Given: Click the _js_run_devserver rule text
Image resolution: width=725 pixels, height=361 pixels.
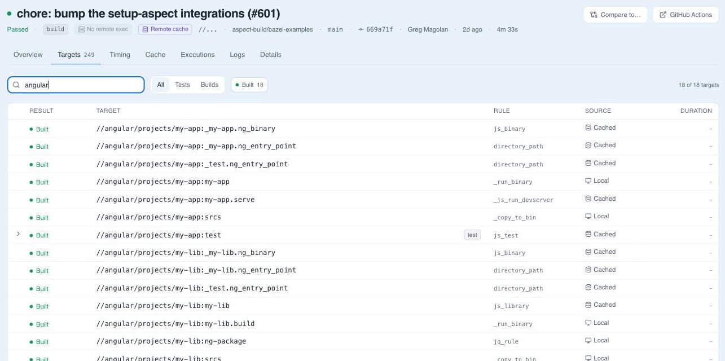Looking at the screenshot, I should [x=524, y=200].
